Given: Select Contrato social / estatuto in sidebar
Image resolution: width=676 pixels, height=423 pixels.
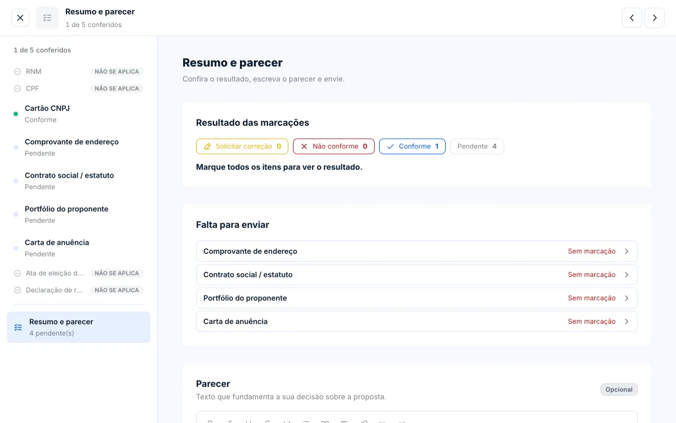Looking at the screenshot, I should click(x=78, y=181).
